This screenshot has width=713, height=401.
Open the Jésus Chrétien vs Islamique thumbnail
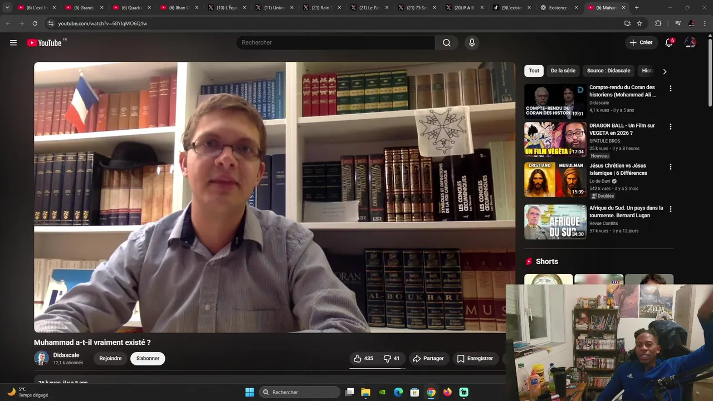point(555,179)
